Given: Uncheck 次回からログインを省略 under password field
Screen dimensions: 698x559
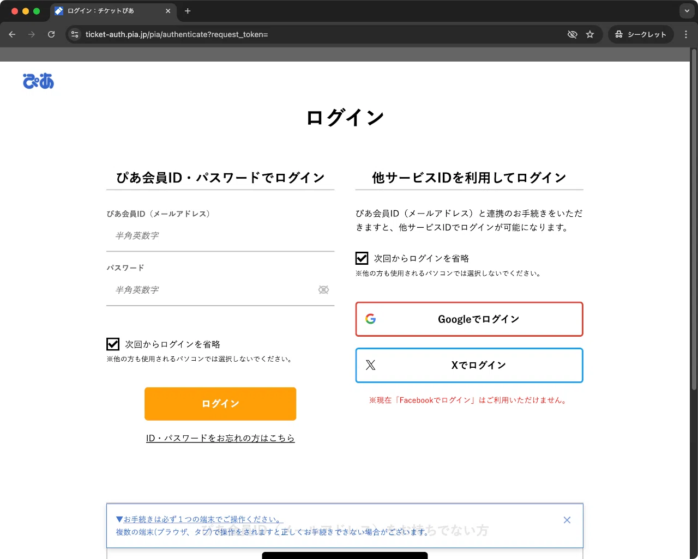Looking at the screenshot, I should pyautogui.click(x=113, y=344).
